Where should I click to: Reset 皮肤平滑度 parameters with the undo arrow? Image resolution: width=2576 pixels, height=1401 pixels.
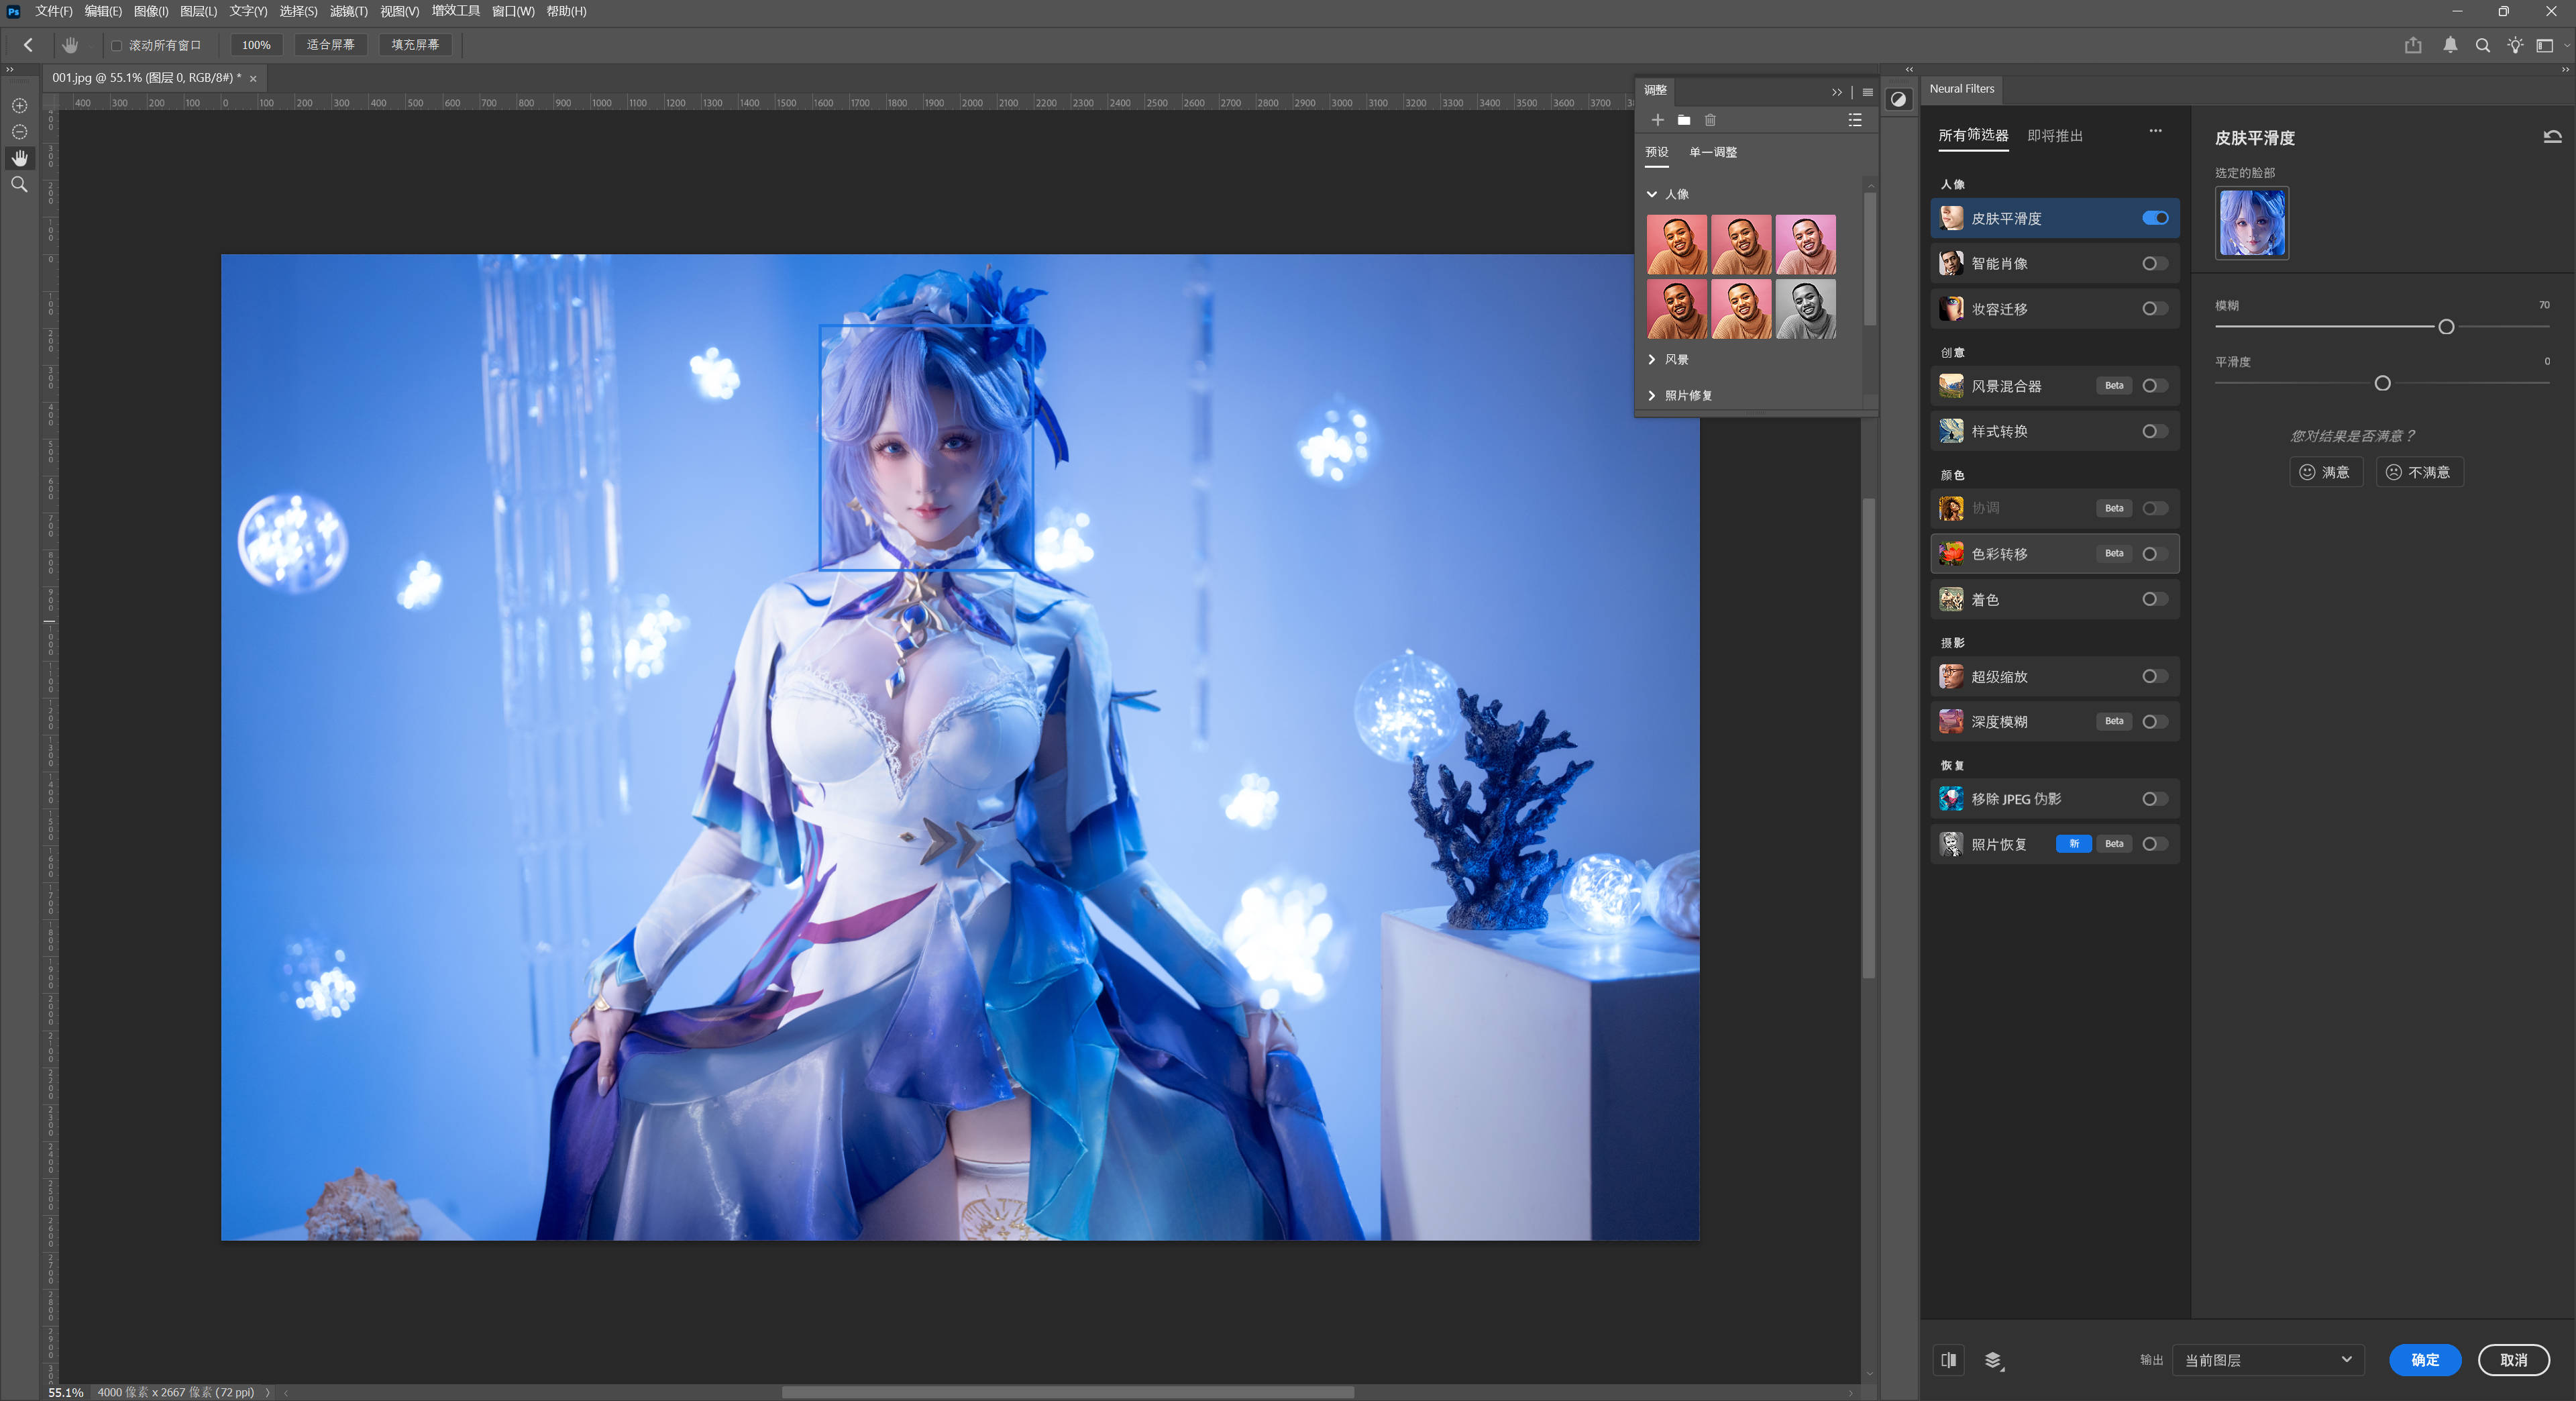(x=2552, y=137)
